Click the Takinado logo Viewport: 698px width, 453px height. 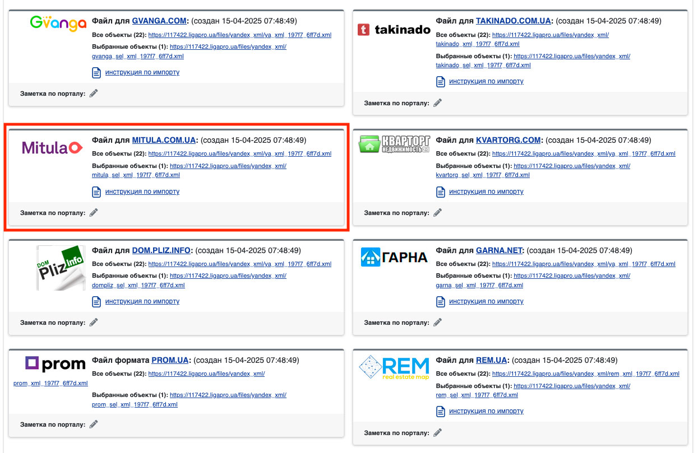pyautogui.click(x=394, y=30)
